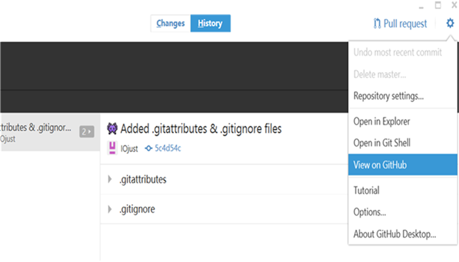
Task: Minimize the GitHub Desktop window
Action: coord(421,7)
